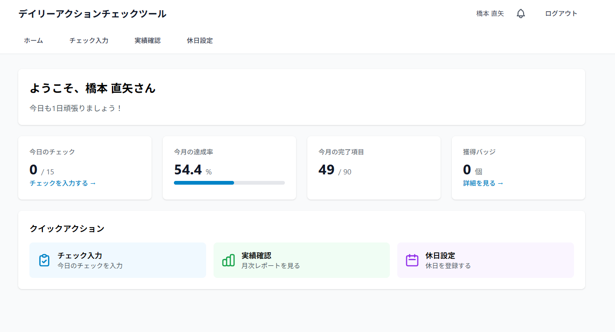Click the monthly achievement progress bar
The height and width of the screenshot is (332, 615).
coord(229,183)
